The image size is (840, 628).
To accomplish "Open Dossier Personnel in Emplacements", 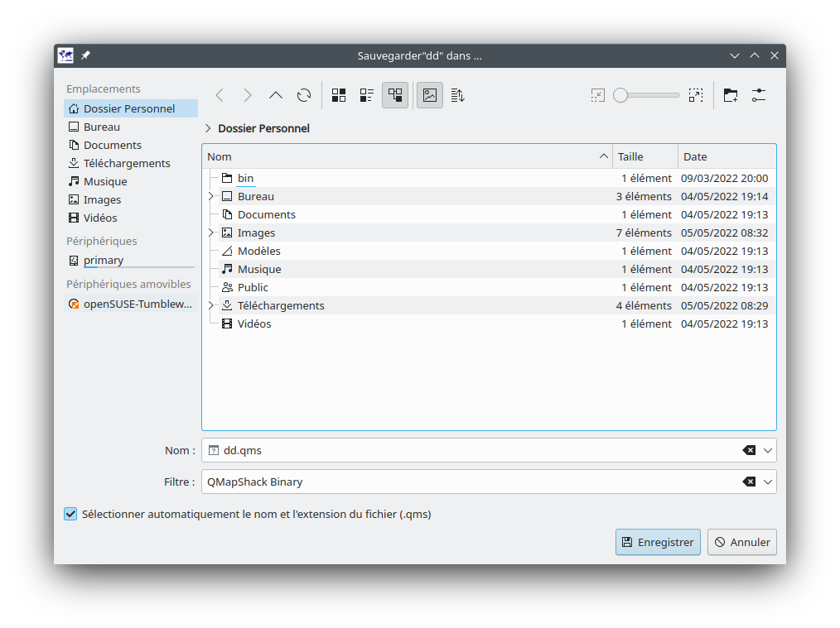I will 131,108.
